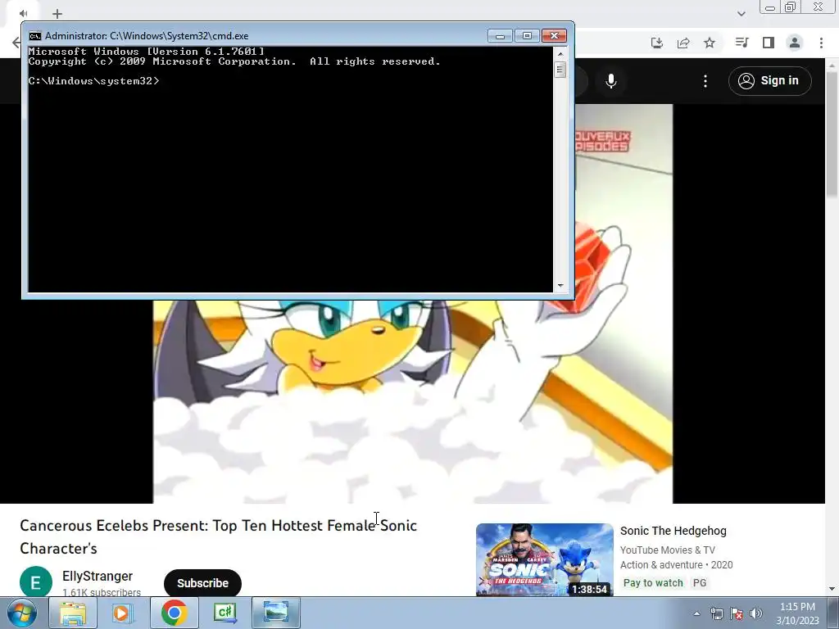Open Action Center flag icon
Viewport: 839px width, 629px height.
point(737,613)
